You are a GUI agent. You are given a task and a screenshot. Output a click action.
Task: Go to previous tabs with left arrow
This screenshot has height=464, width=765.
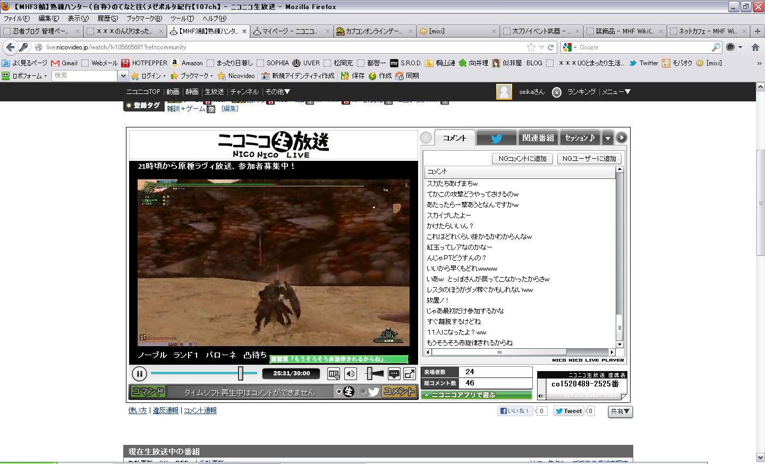point(426,138)
